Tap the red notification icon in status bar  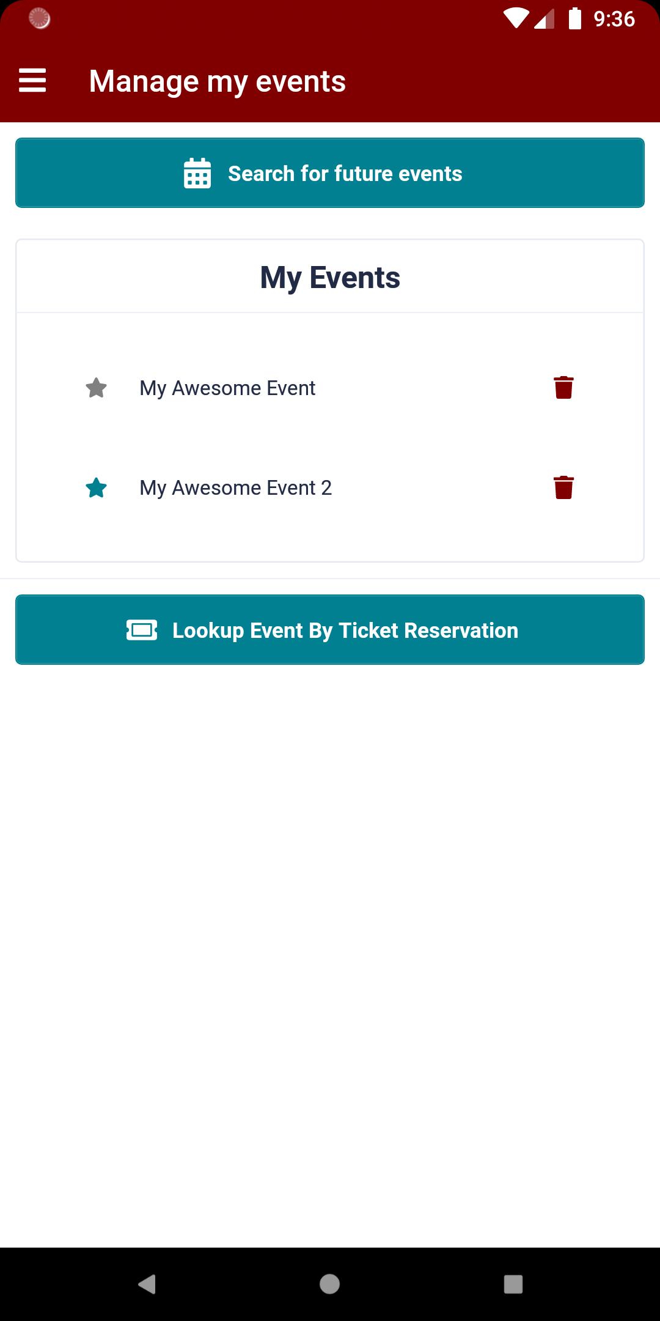click(x=40, y=19)
